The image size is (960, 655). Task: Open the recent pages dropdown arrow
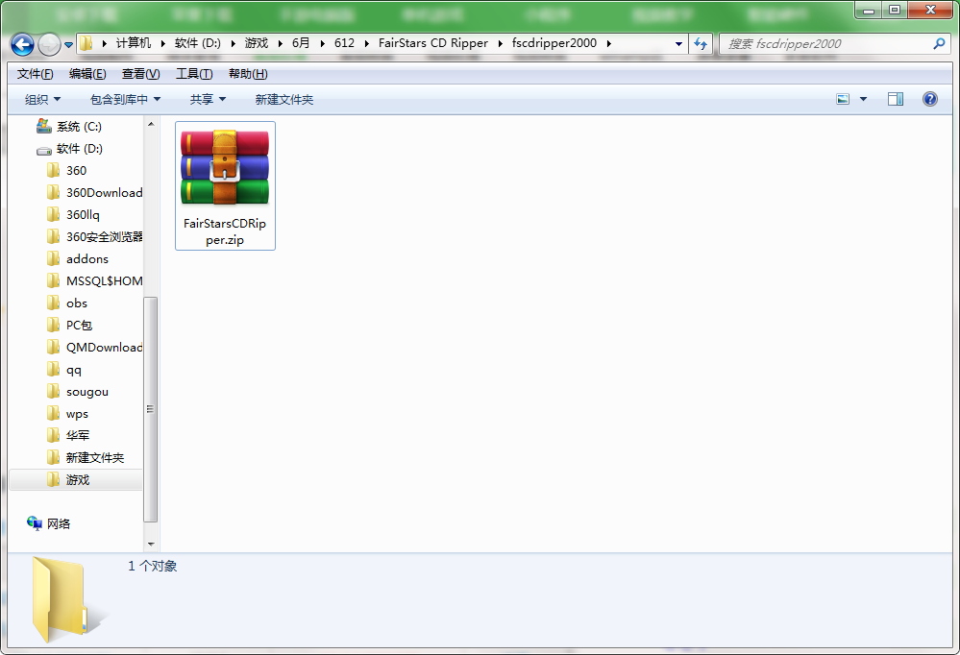[x=68, y=45]
